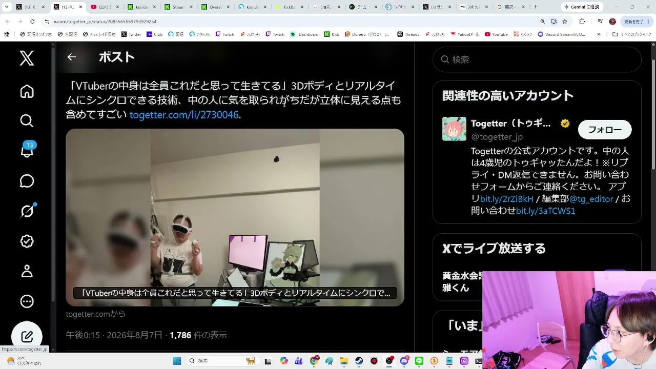The width and height of the screenshot is (656, 369).
Task: Open the @tg_editor mention link
Action: [591, 199]
